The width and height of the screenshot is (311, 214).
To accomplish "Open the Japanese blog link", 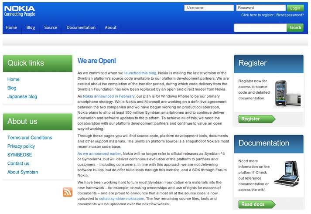I will click(22, 96).
